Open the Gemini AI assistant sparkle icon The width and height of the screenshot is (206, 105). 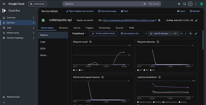pos(179,4)
